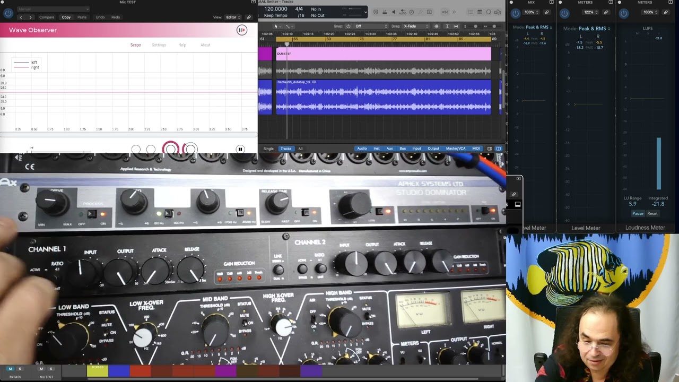
Task: Toggle the Audio channel filter button
Action: point(362,149)
